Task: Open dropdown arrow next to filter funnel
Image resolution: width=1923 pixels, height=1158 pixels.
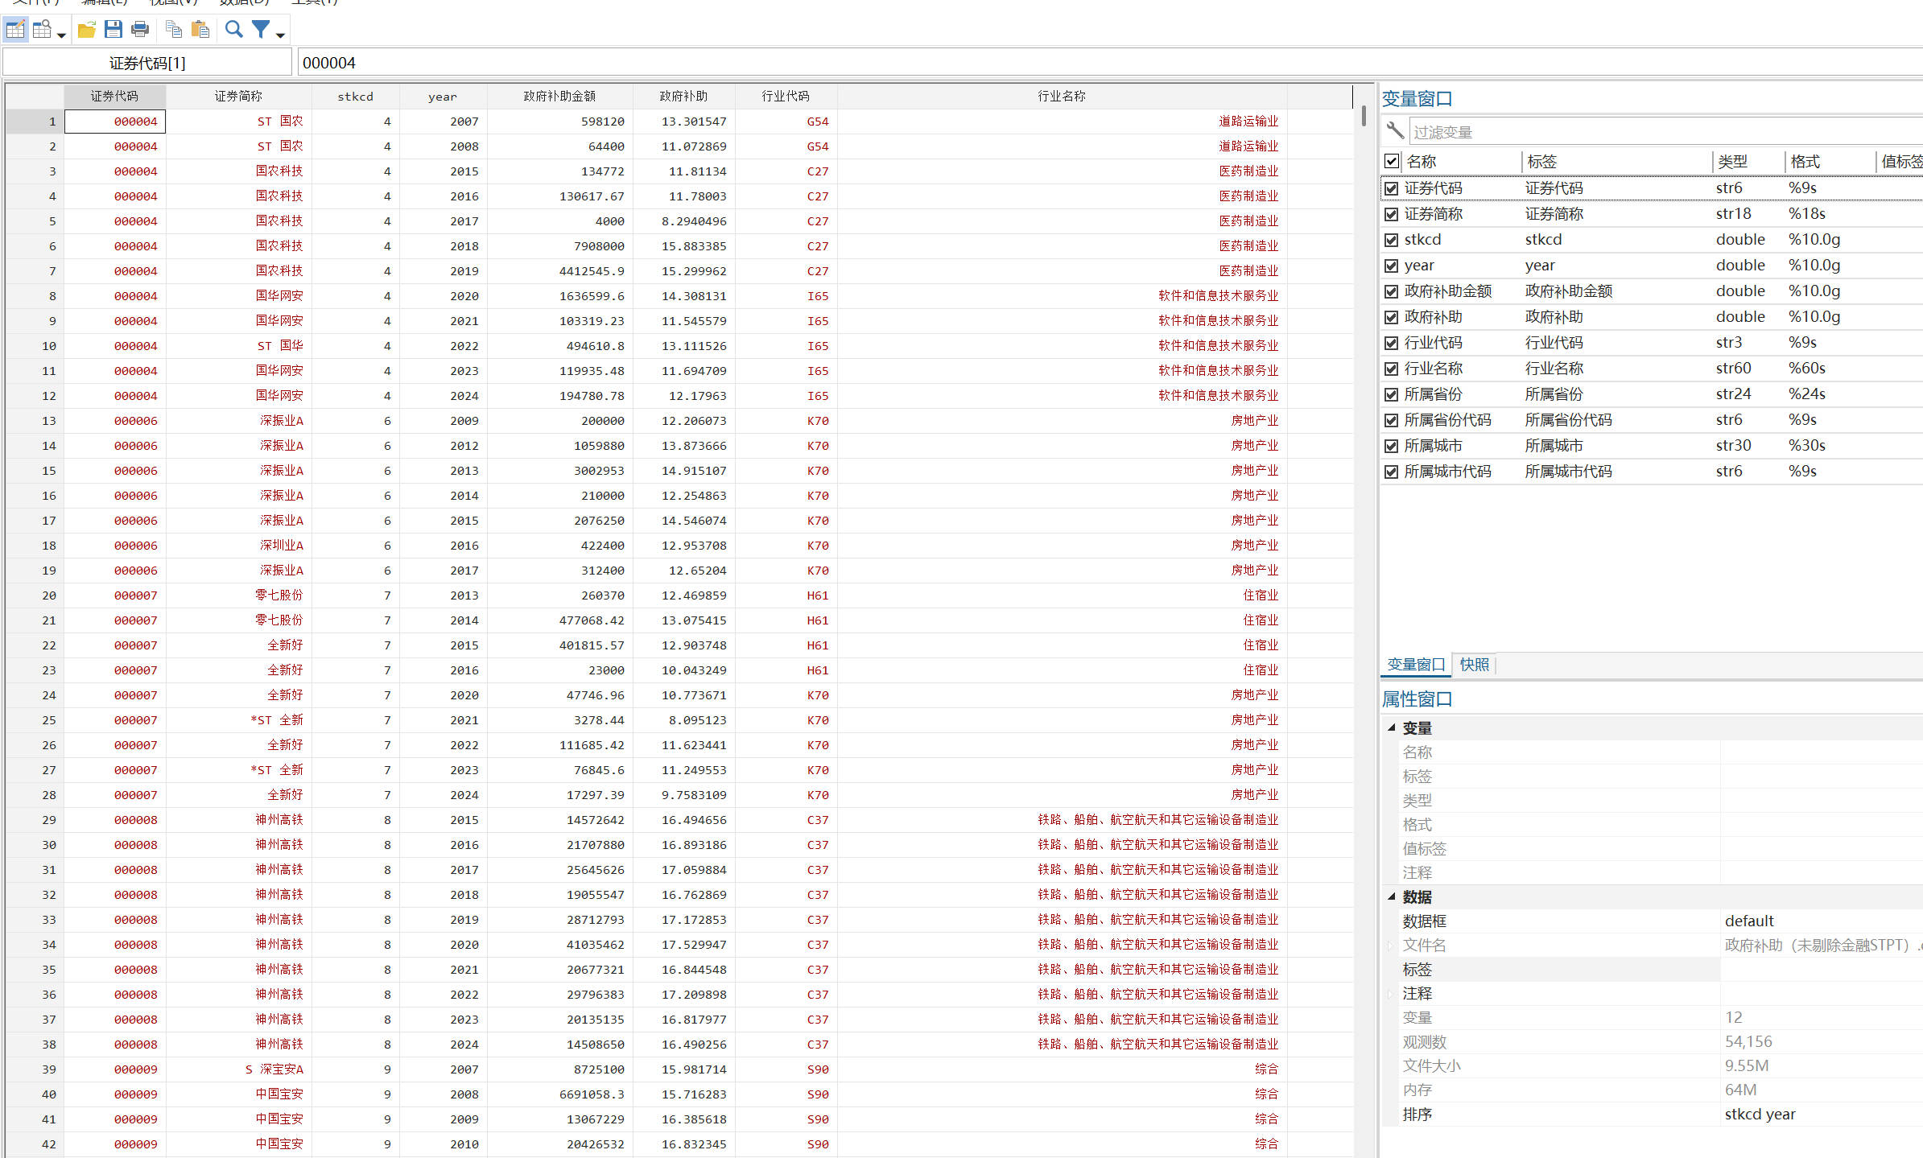Action: click(280, 35)
